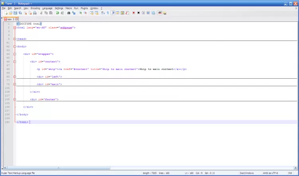299x176 pixels.
Task: Close the "new 3" tab with its X button
Action: click(x=18, y=19)
